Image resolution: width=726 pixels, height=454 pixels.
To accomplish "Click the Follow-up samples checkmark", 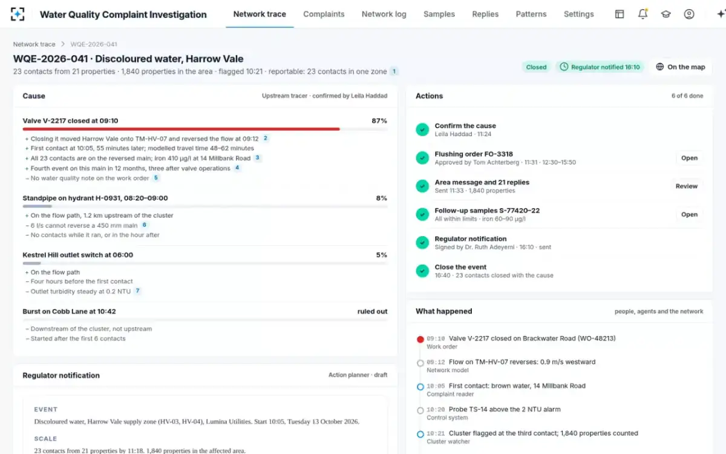I will (422, 214).
